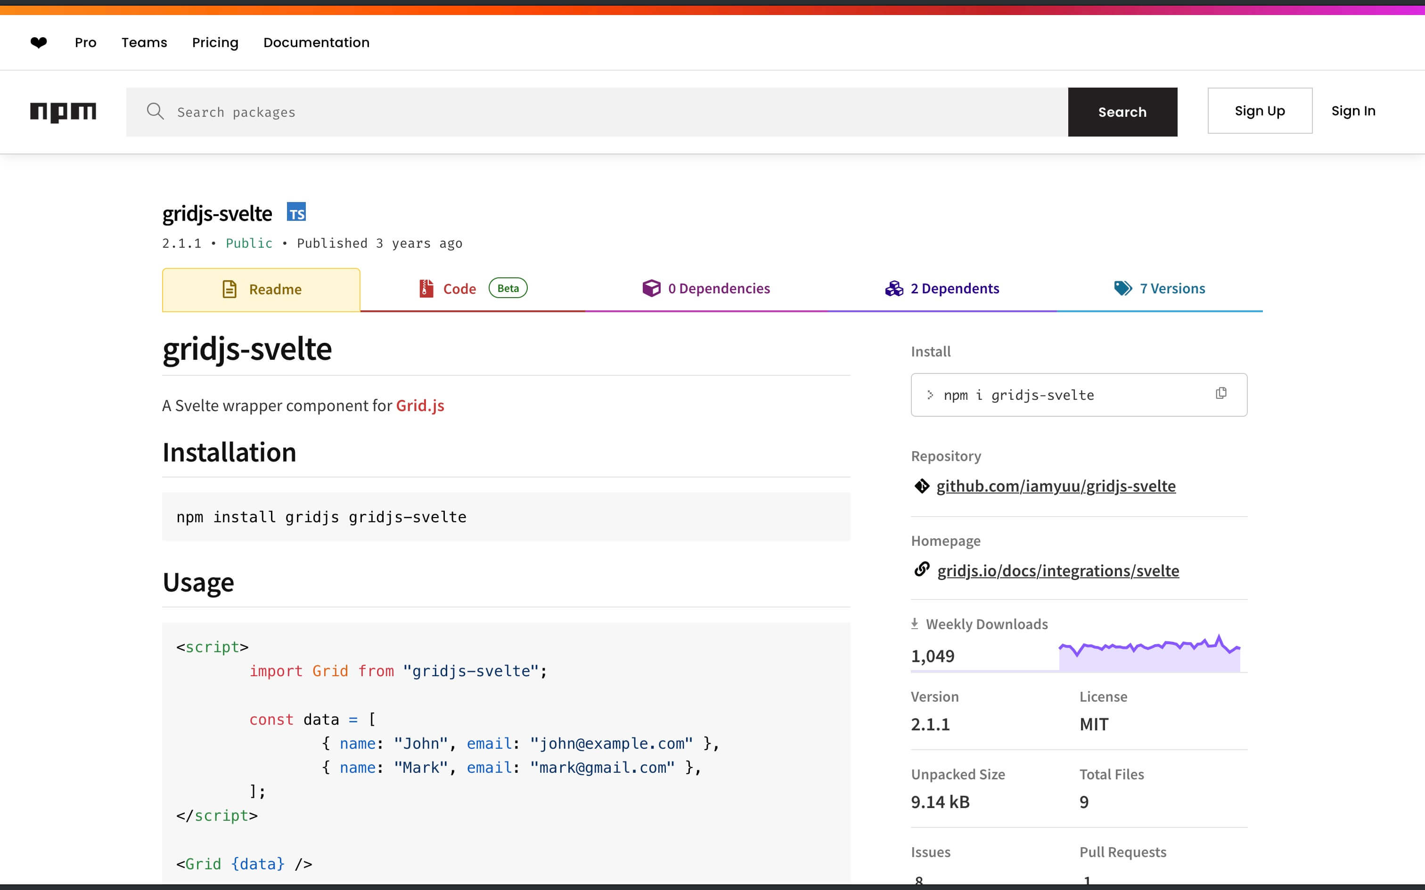The height and width of the screenshot is (890, 1425).
Task: Click the GitHub icon beside the repository link
Action: [x=922, y=485]
